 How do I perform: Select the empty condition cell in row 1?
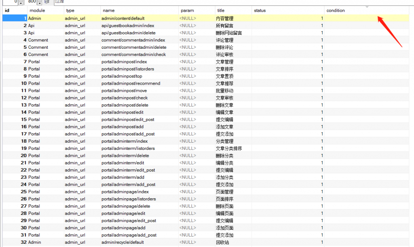tap(368, 18)
